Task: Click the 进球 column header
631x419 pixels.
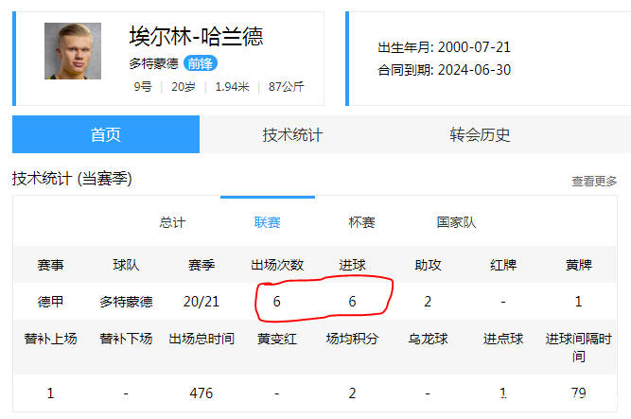Action: click(352, 265)
